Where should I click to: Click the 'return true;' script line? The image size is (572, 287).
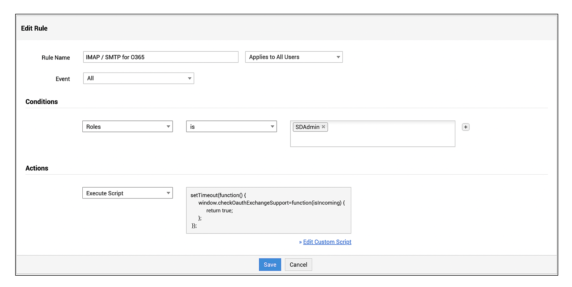[220, 211]
